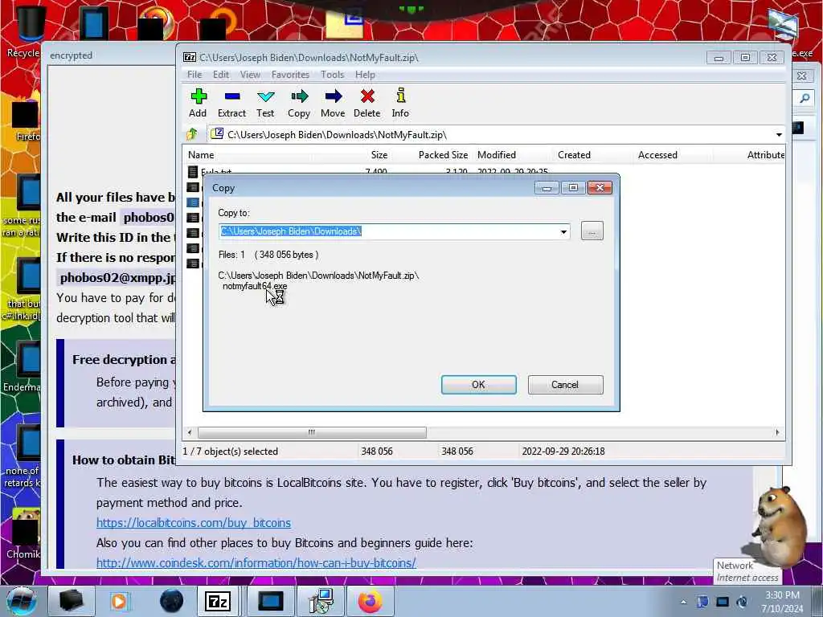
Task: Click the dark globe taskbar icon
Action: (x=172, y=601)
